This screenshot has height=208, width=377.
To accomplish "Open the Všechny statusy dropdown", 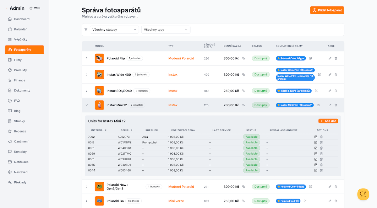I will (114, 30).
